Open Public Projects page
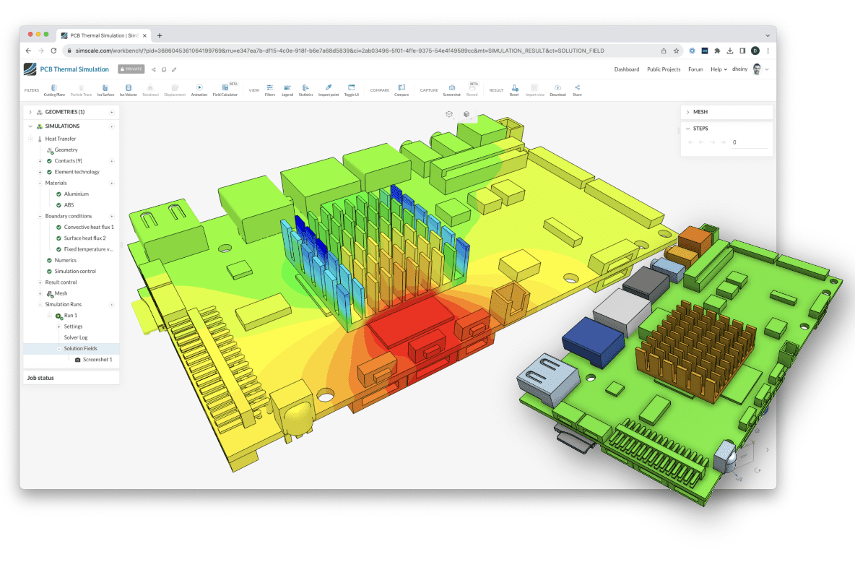 click(664, 69)
